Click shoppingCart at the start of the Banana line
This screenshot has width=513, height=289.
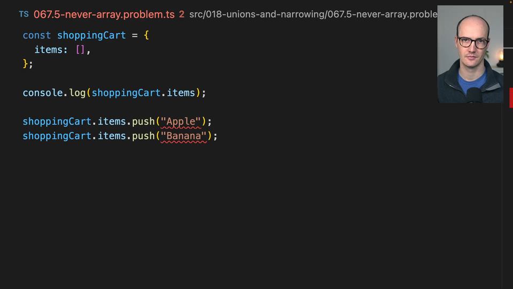(x=57, y=136)
